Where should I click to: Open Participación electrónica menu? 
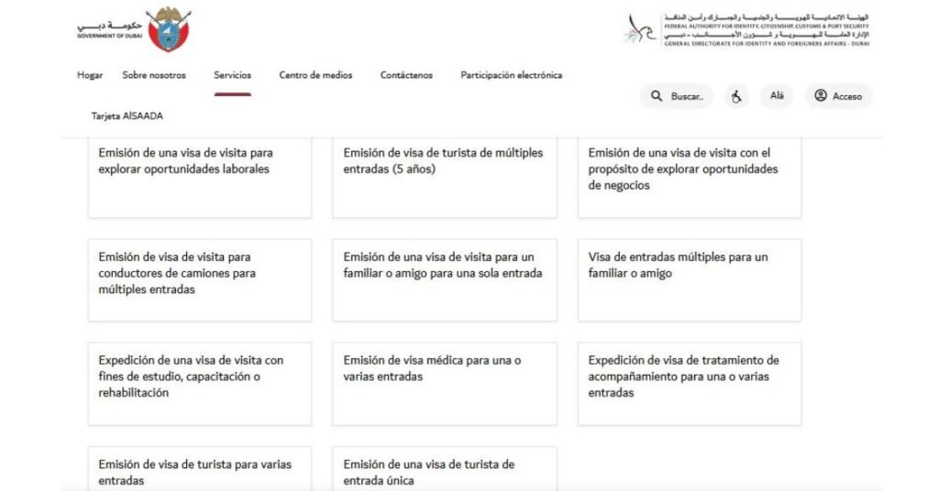point(511,75)
